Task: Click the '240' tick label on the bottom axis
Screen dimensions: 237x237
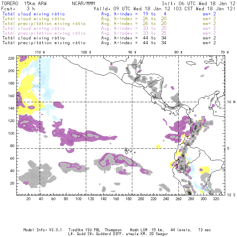Action: 166,199
